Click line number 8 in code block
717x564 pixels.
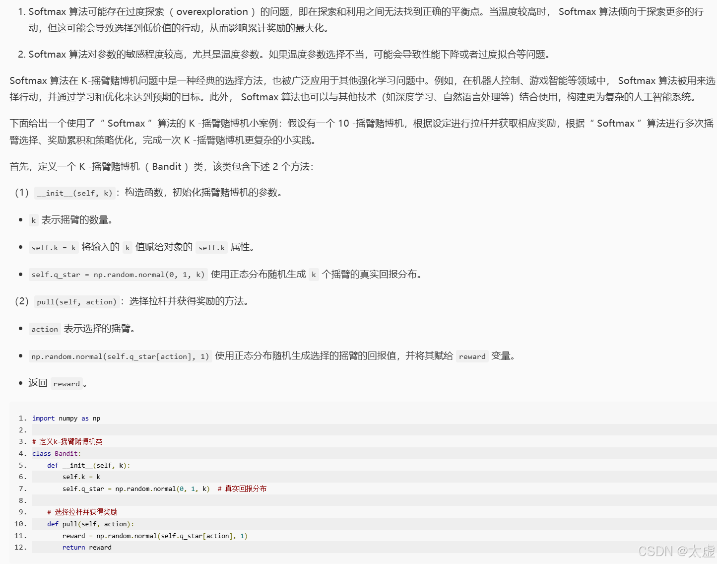pyautogui.click(x=22, y=500)
